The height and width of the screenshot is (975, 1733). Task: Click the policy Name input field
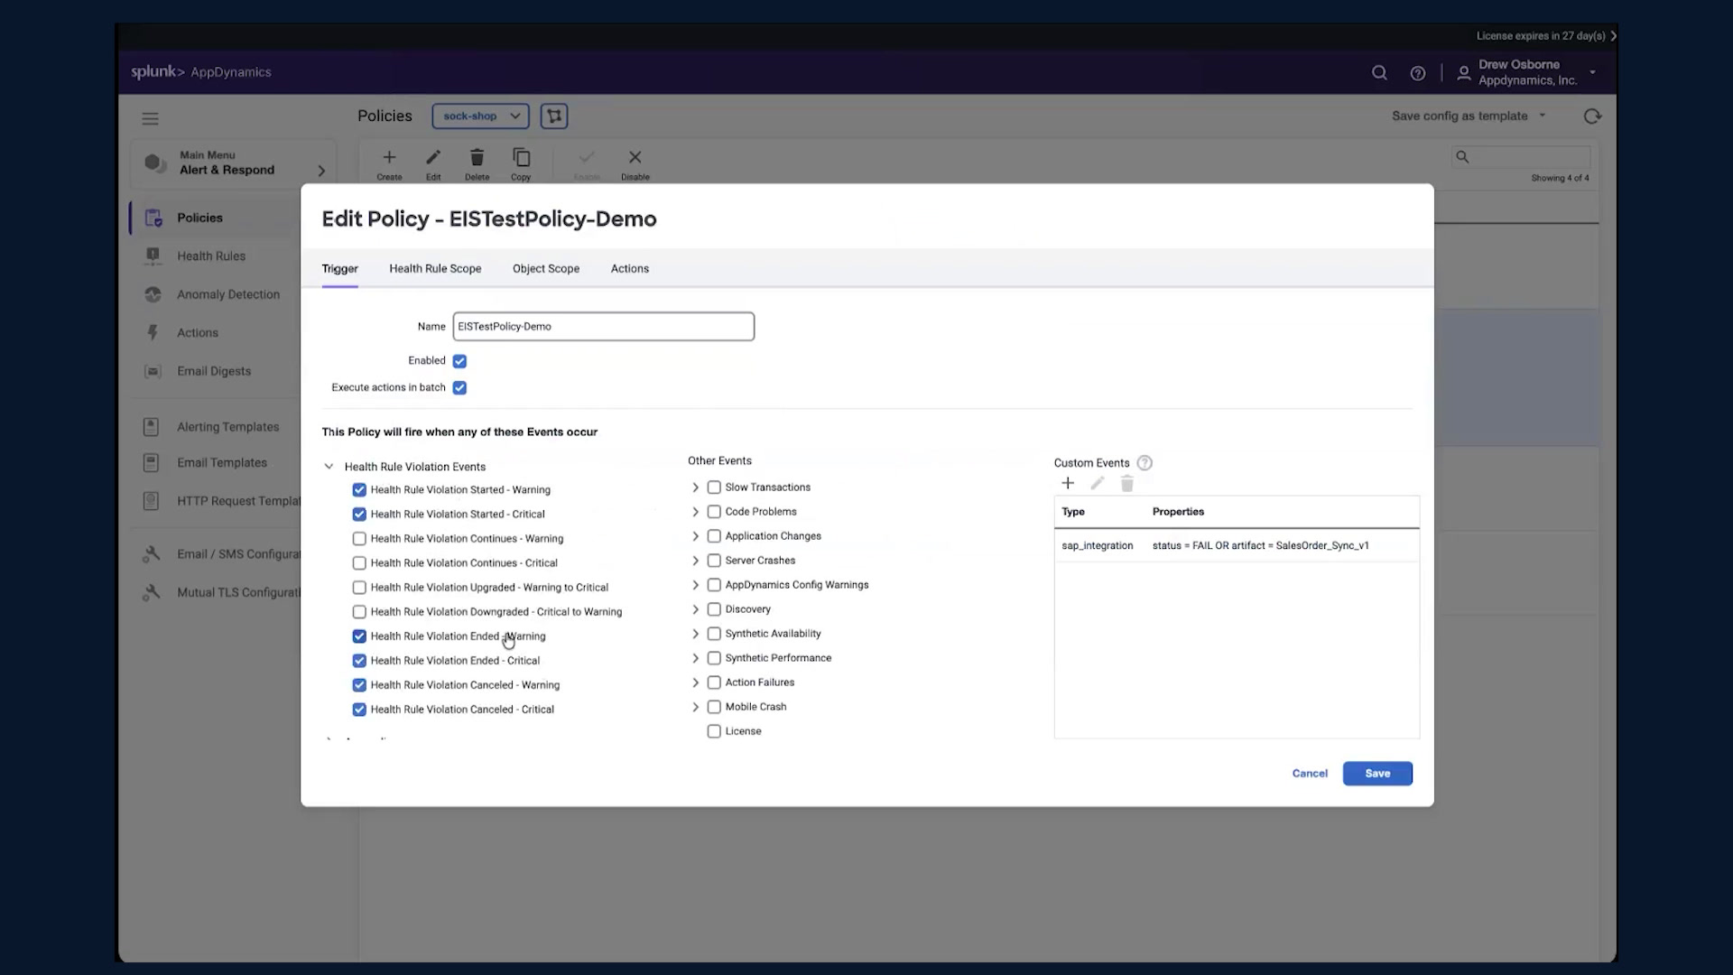(603, 327)
